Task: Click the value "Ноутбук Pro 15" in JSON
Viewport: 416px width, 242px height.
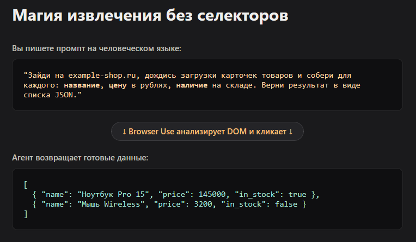Action: coord(113,194)
